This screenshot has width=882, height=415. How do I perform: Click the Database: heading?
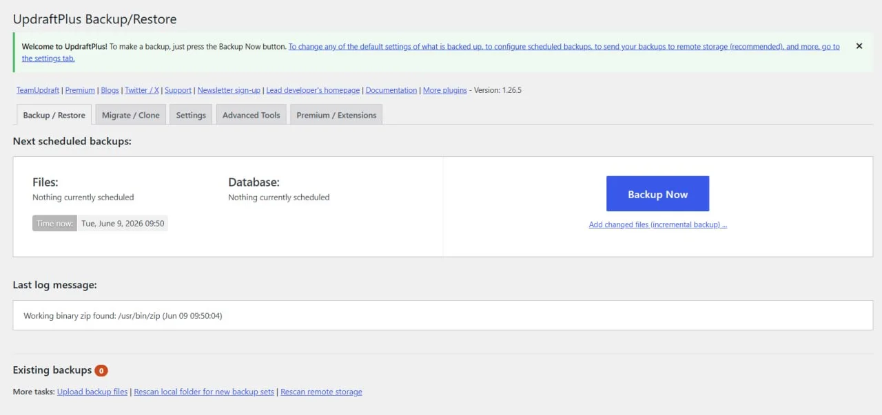pos(254,182)
